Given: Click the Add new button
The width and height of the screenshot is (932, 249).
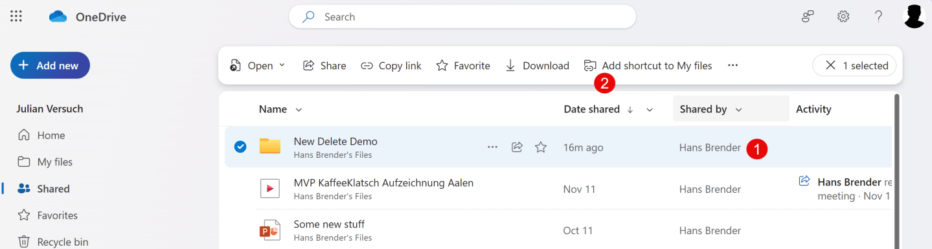Looking at the screenshot, I should tap(50, 65).
